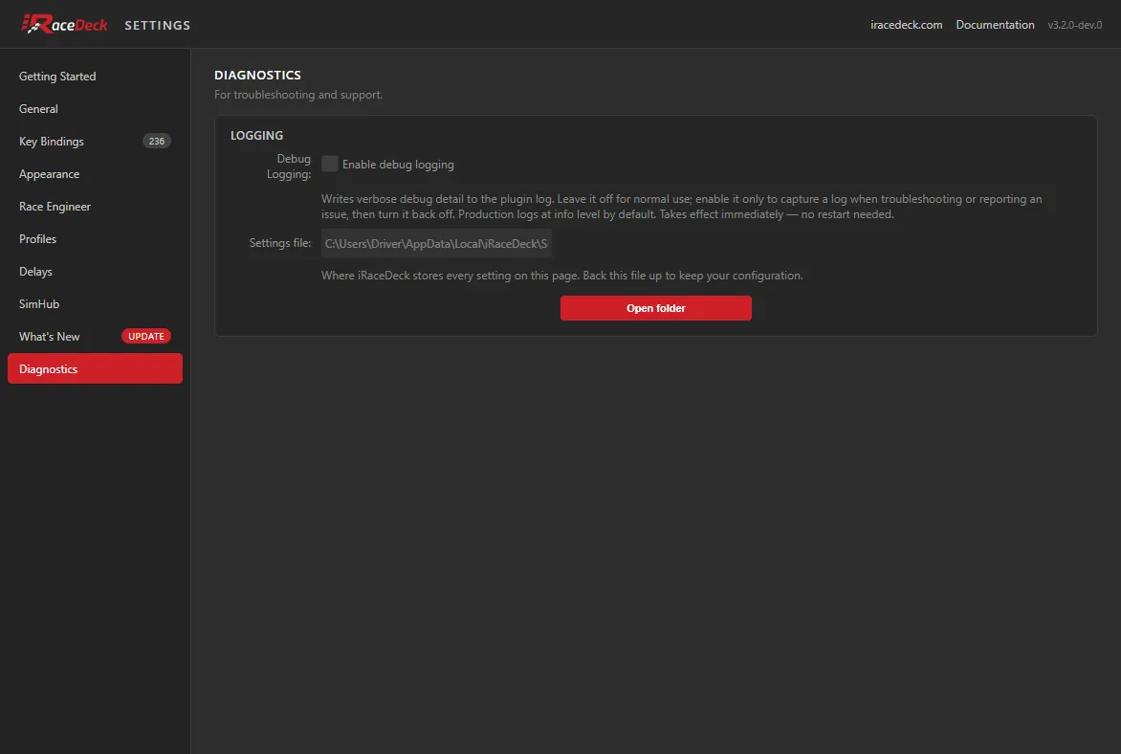Select Diagnostics in sidebar

tap(95, 368)
